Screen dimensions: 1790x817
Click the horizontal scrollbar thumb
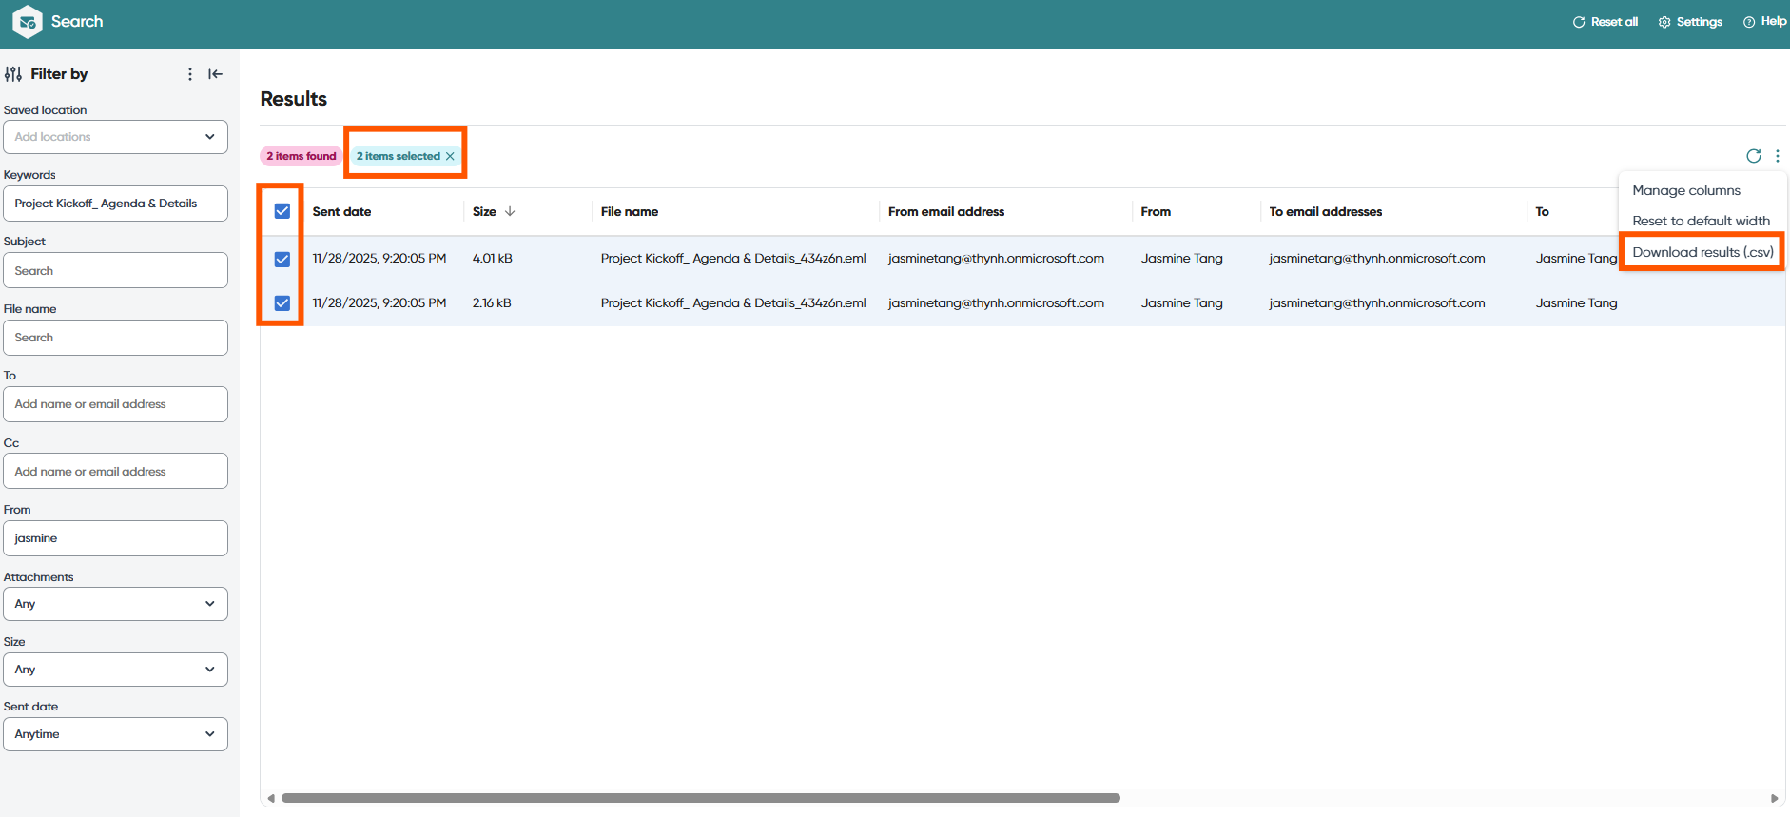(x=700, y=798)
